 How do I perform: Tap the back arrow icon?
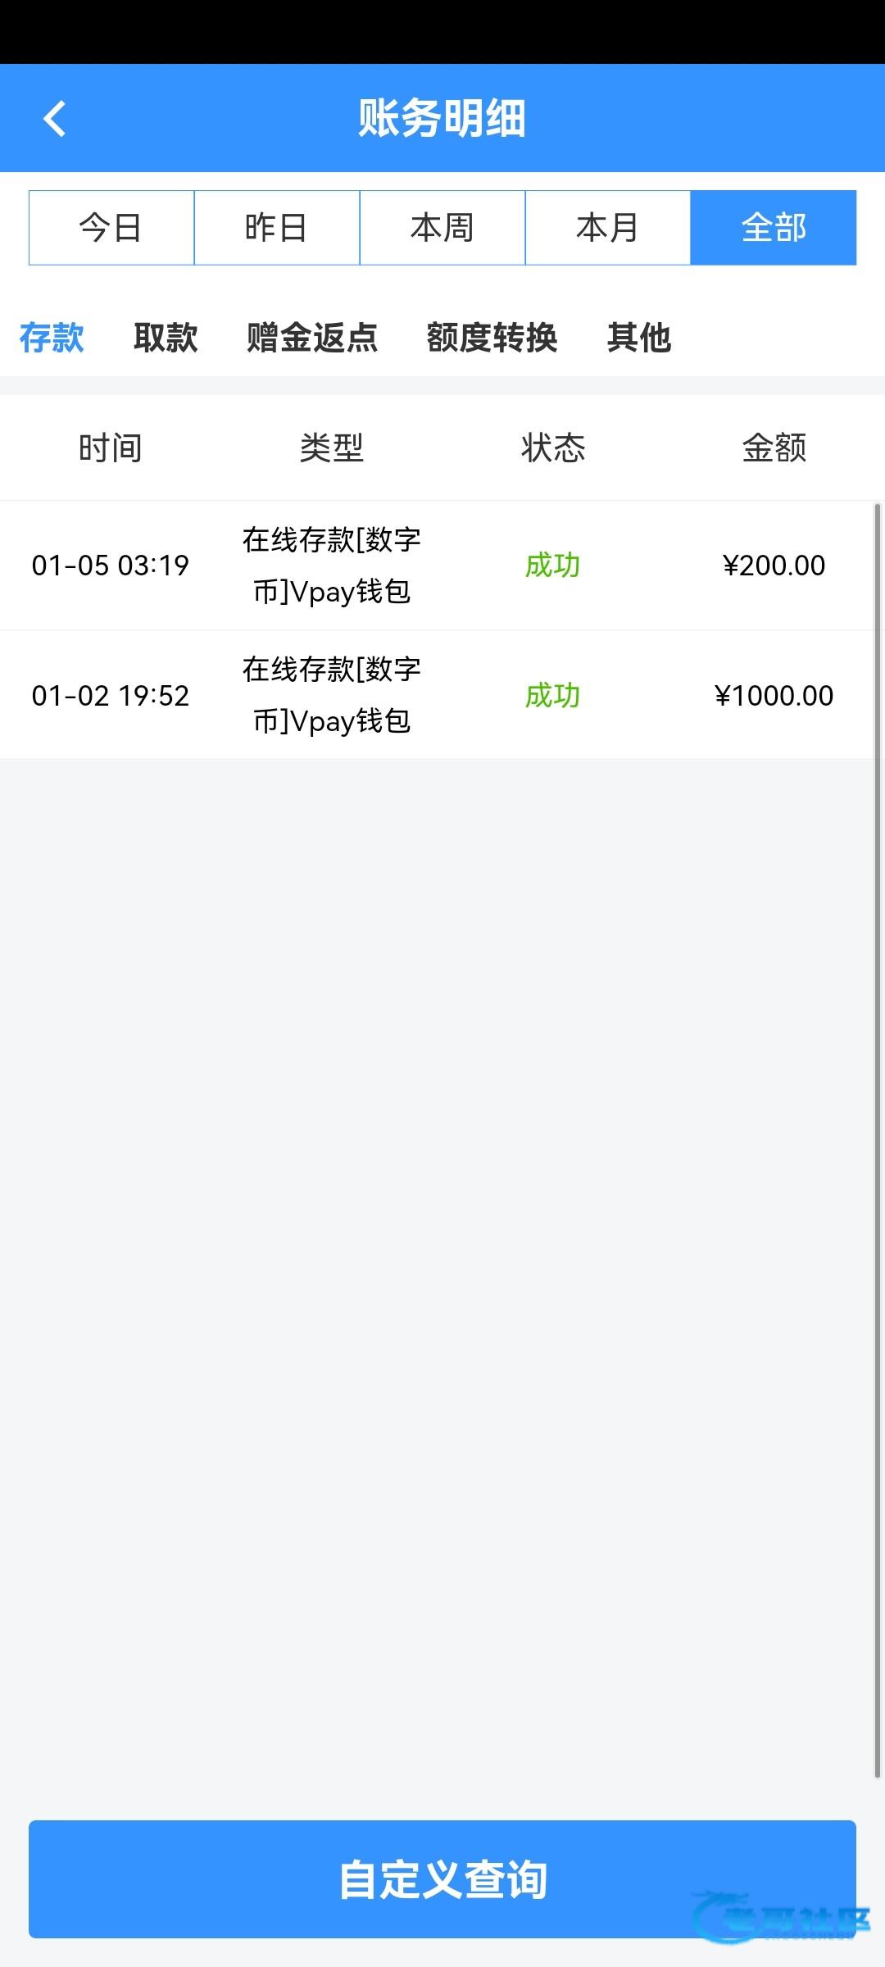tap(54, 119)
